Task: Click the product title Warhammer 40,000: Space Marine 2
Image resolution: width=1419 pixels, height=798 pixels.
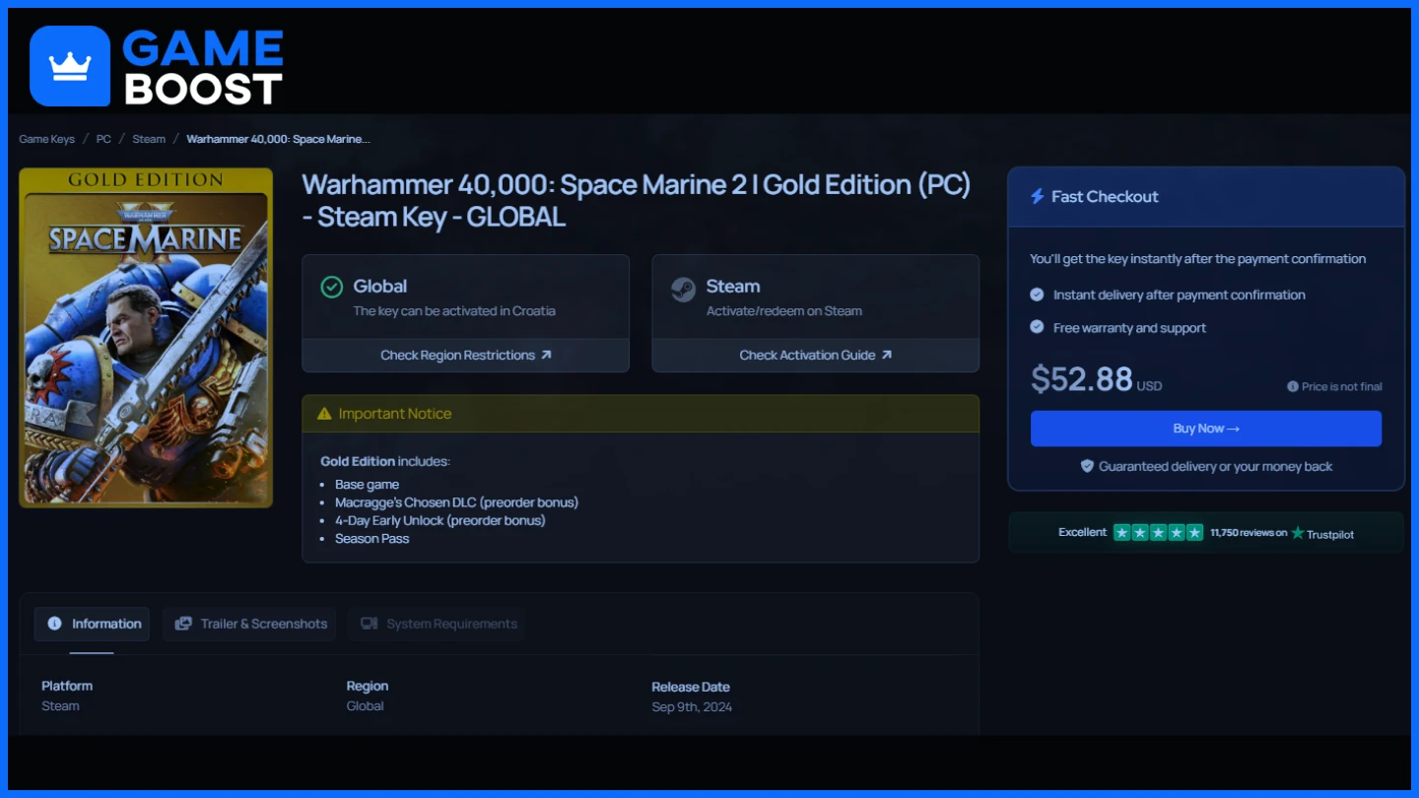Action: (x=637, y=200)
